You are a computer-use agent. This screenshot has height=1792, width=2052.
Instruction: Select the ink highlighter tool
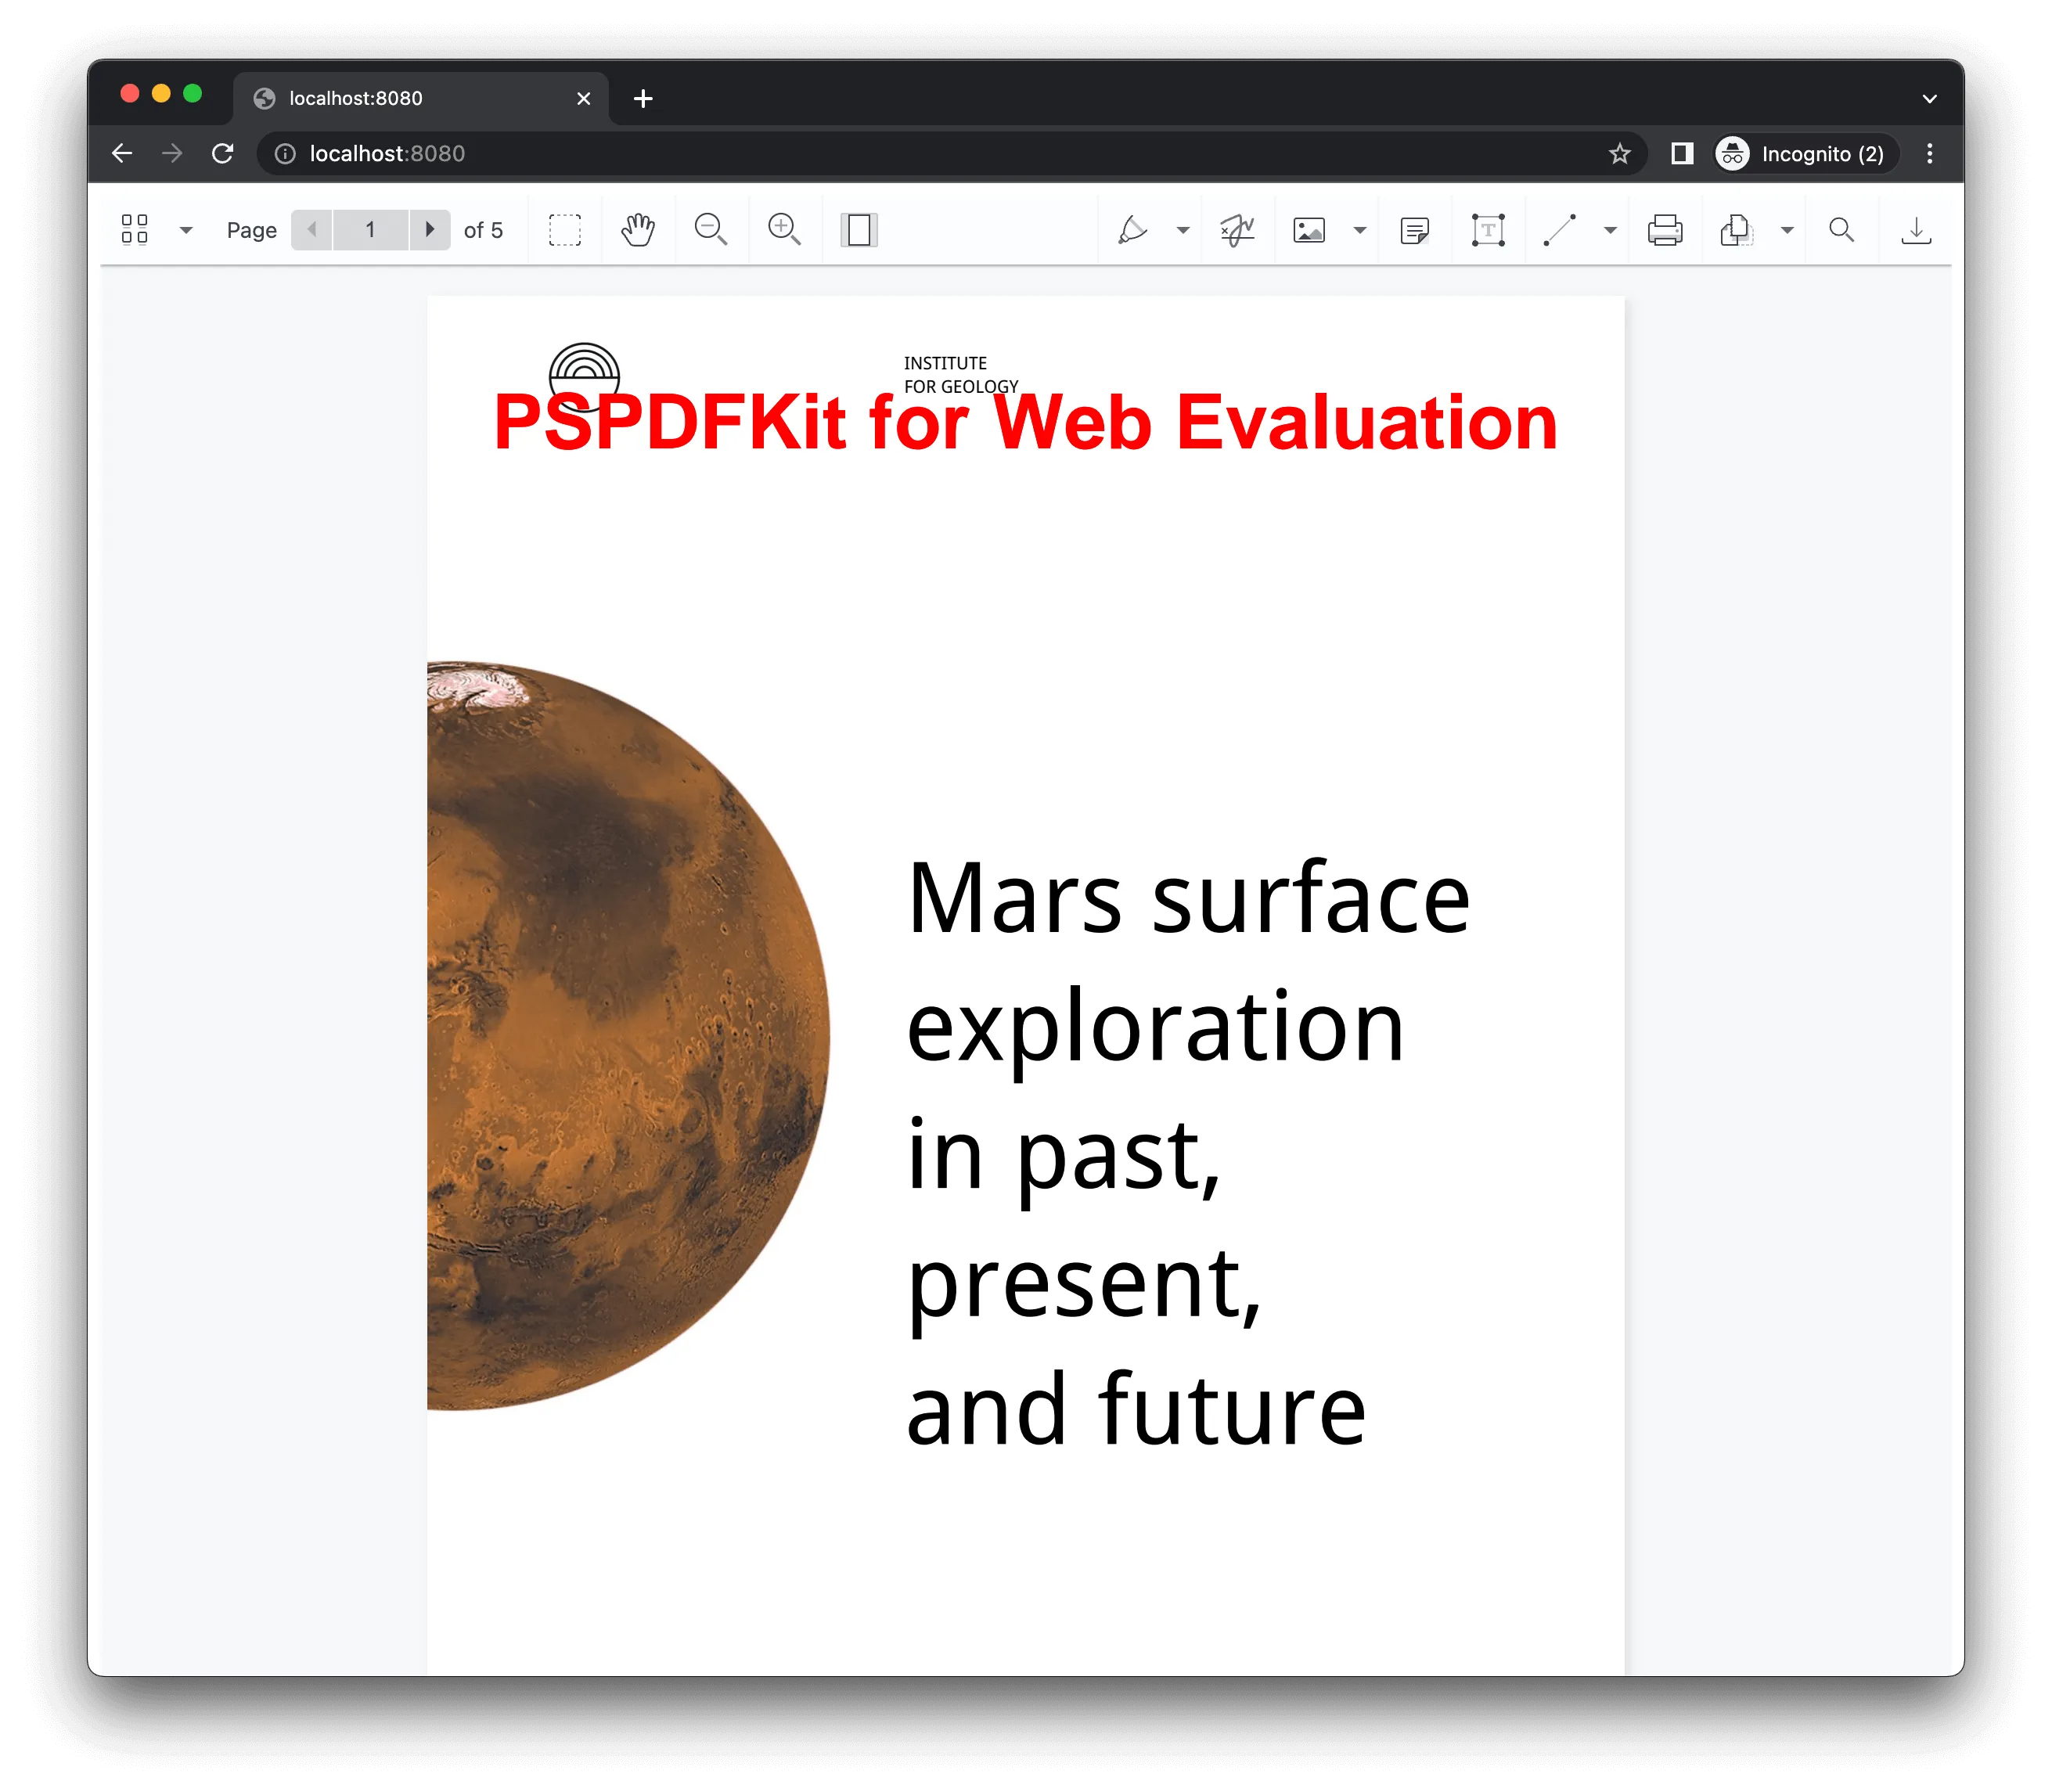coord(1132,230)
